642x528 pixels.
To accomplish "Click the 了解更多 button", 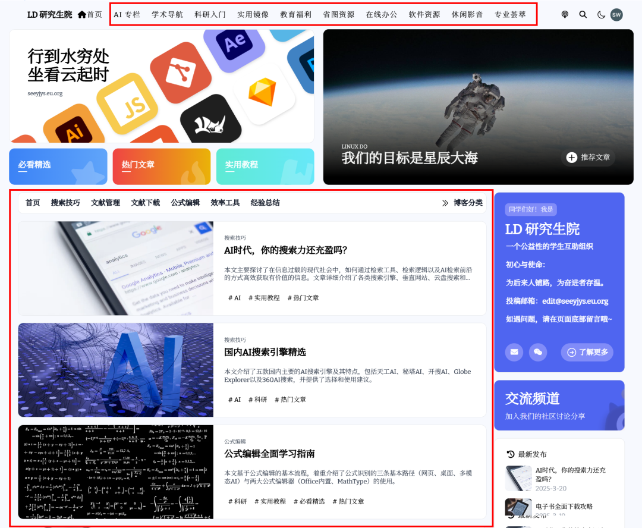I will click(587, 352).
